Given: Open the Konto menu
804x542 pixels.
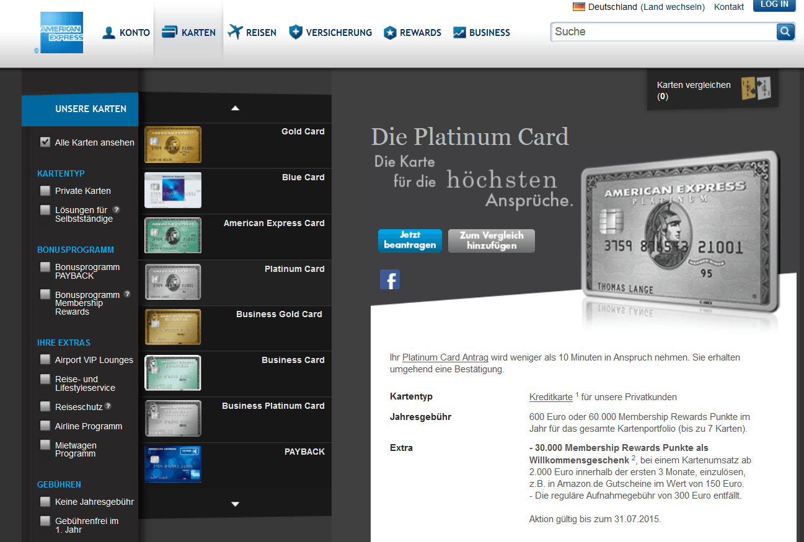Looking at the screenshot, I should click(126, 33).
